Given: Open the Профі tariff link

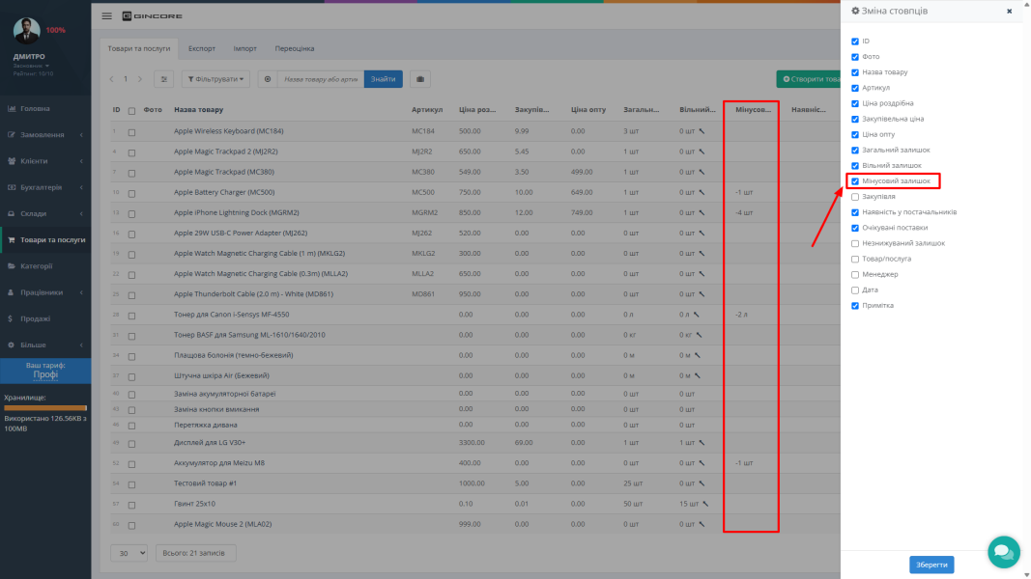Looking at the screenshot, I should click(x=45, y=374).
